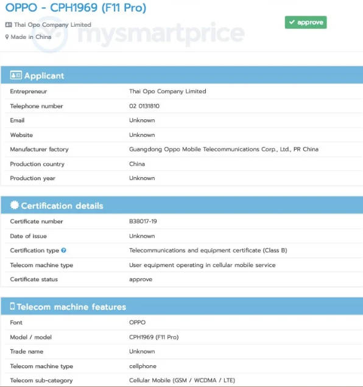Select the Certificate status value approve
363x387 pixels.
coord(141,280)
